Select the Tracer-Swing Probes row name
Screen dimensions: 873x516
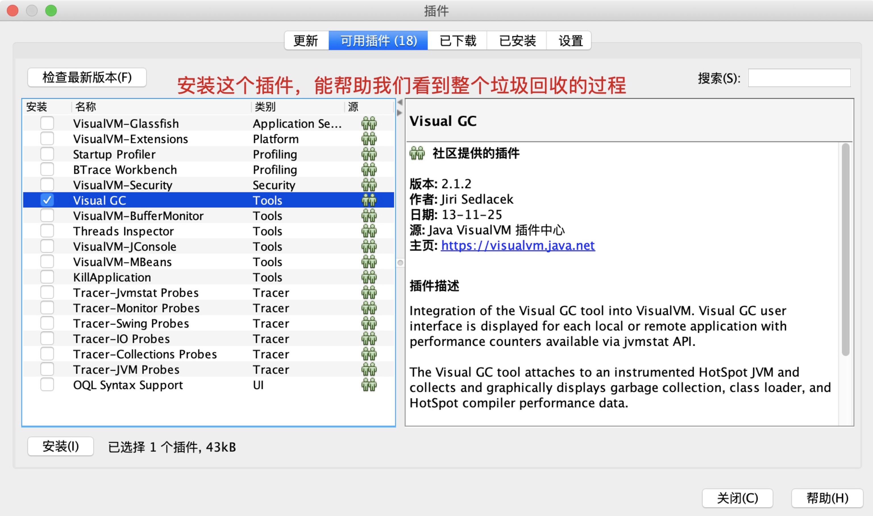tap(131, 323)
